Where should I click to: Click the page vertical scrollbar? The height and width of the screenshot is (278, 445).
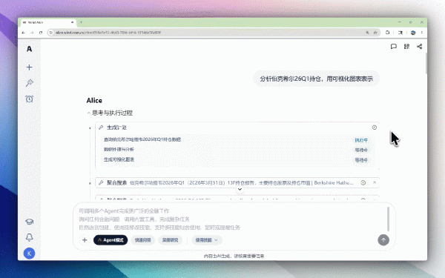[x=426, y=64]
